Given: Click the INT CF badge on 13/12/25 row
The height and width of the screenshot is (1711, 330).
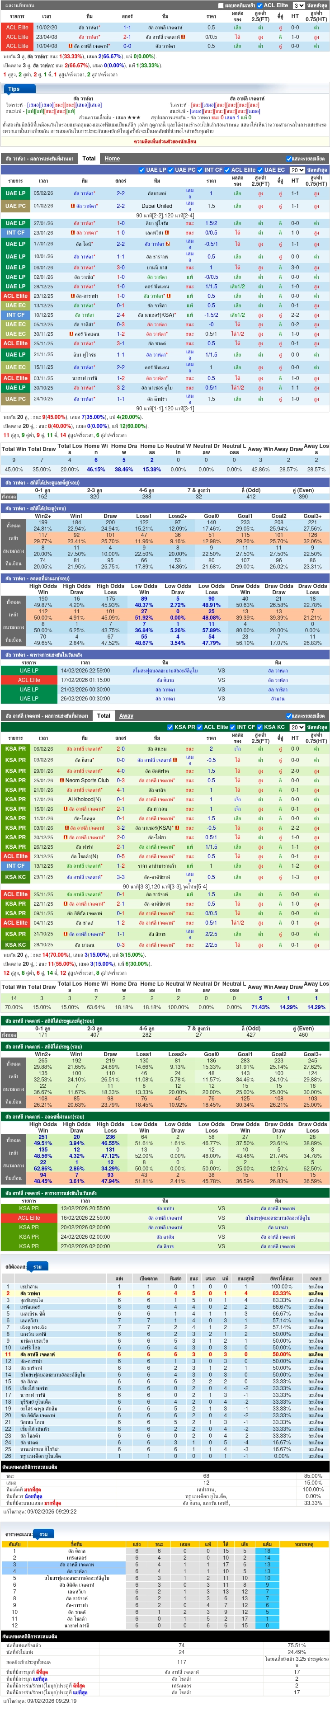Looking at the screenshot, I should click(x=16, y=865).
